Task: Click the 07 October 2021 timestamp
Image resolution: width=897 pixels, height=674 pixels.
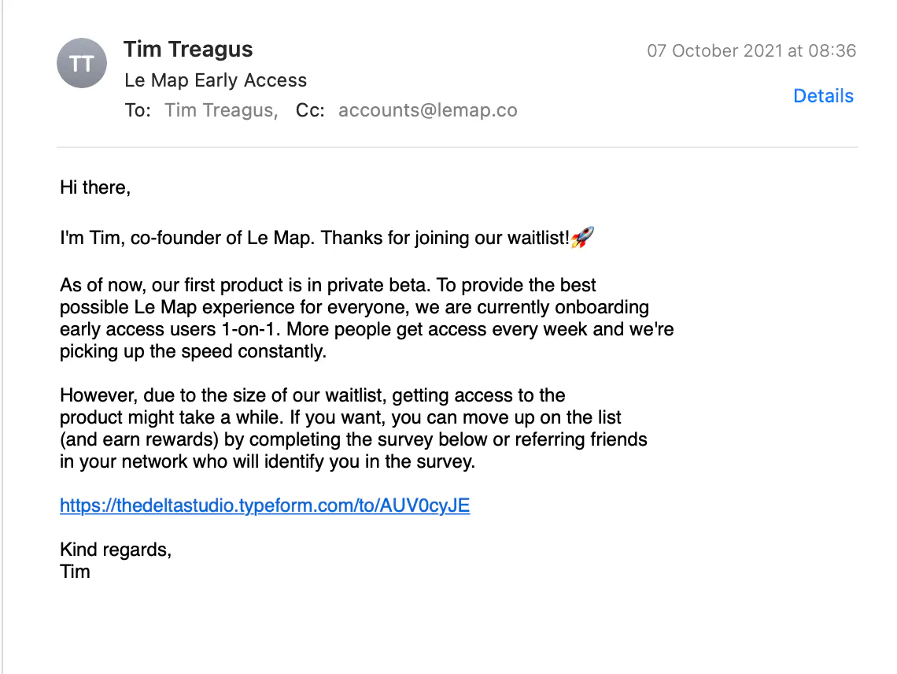Action: click(751, 51)
